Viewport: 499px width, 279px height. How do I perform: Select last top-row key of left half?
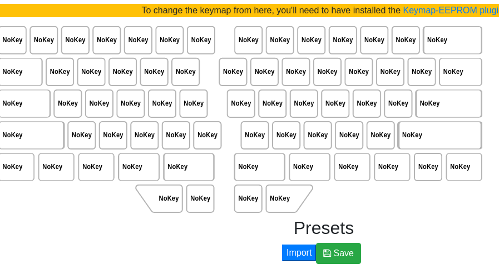click(201, 40)
